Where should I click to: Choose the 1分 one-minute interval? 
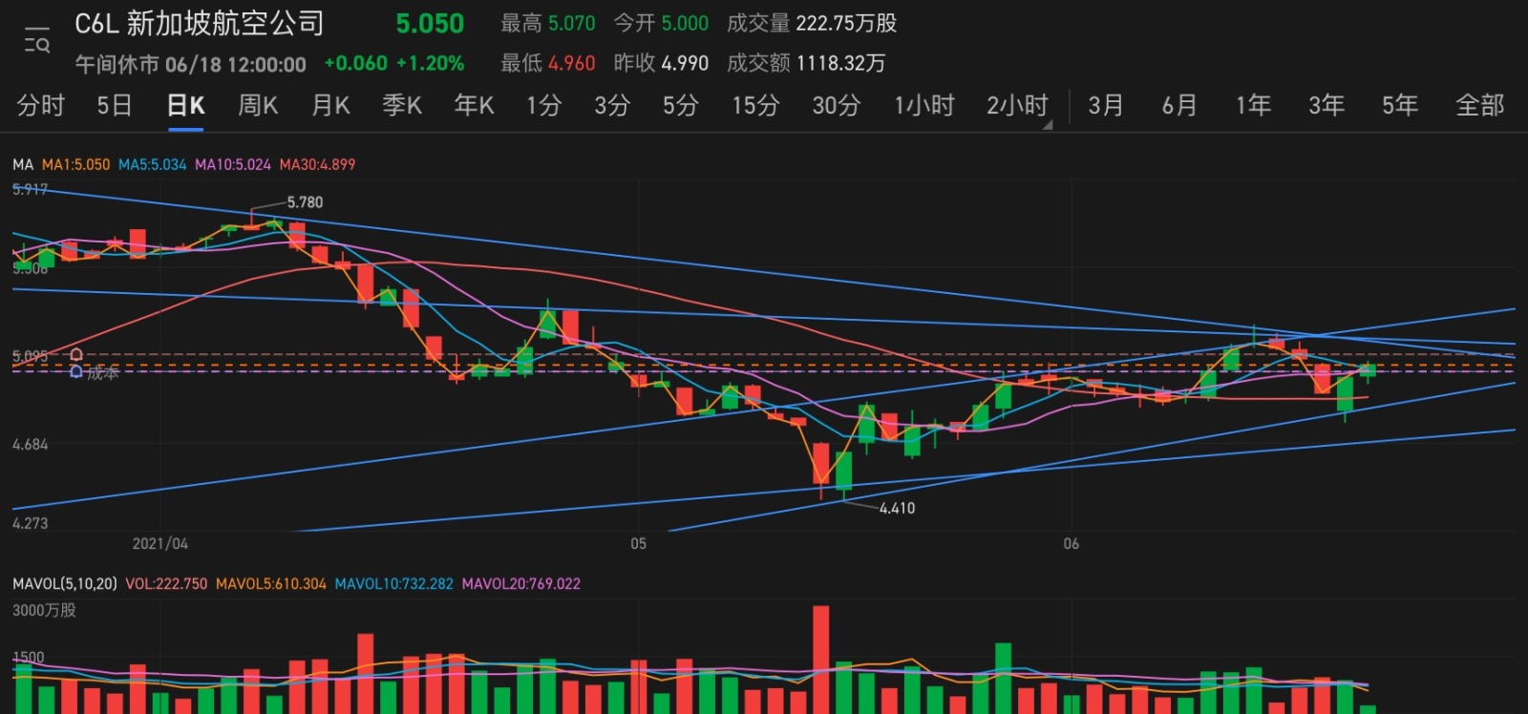(543, 105)
